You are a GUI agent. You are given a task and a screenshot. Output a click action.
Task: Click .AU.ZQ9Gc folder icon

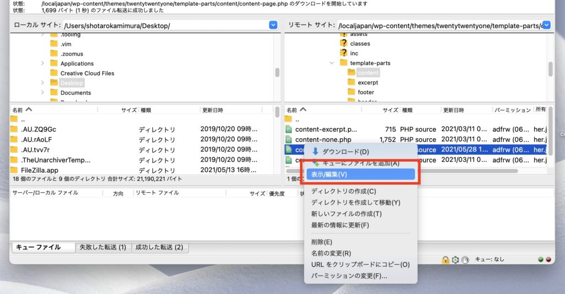(14, 129)
